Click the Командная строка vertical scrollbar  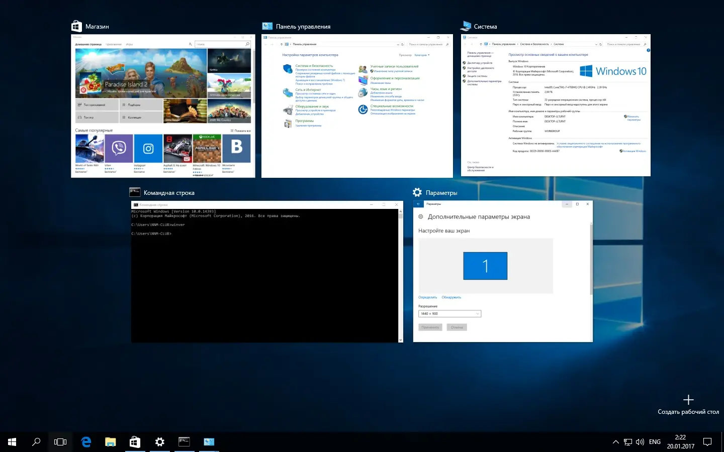(401, 276)
